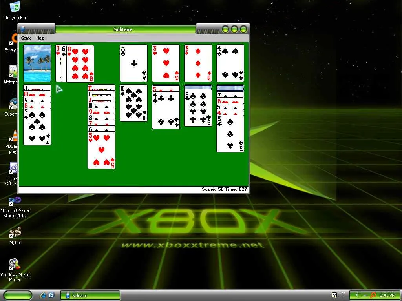Select the 10 of spades tableau card
This screenshot has height=301, width=402.
click(x=133, y=103)
